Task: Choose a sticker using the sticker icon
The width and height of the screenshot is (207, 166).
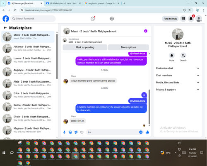Action: click(x=76, y=132)
